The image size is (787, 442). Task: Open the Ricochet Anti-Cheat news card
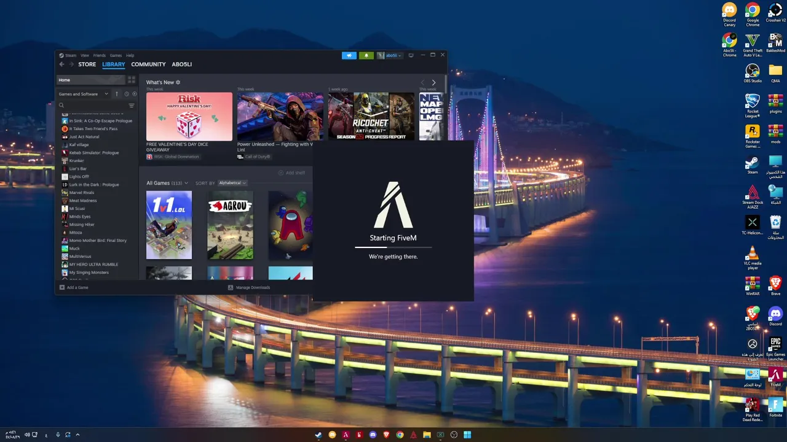pyautogui.click(x=371, y=117)
